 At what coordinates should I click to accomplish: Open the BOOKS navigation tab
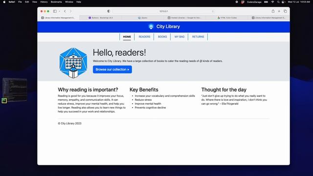[162, 37]
